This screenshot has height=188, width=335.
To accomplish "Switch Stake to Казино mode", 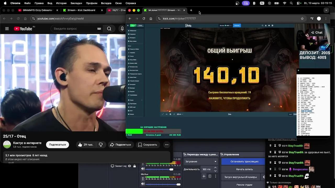I will (133, 26).
